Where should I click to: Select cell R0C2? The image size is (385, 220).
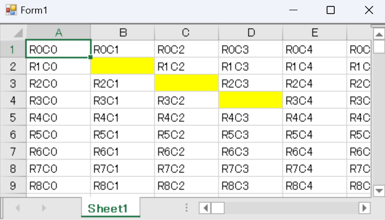187,49
